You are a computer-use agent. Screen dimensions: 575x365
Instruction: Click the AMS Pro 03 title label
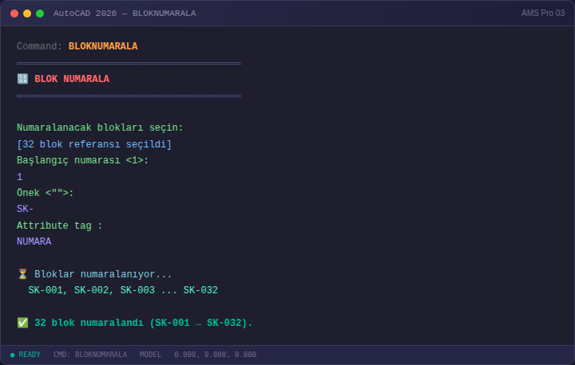coord(543,14)
